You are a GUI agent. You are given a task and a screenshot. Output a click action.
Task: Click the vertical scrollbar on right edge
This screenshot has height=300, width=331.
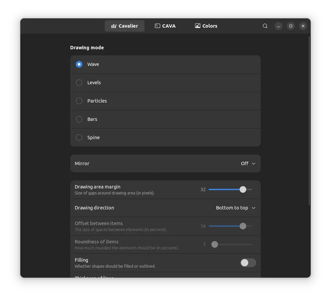tap(309, 121)
